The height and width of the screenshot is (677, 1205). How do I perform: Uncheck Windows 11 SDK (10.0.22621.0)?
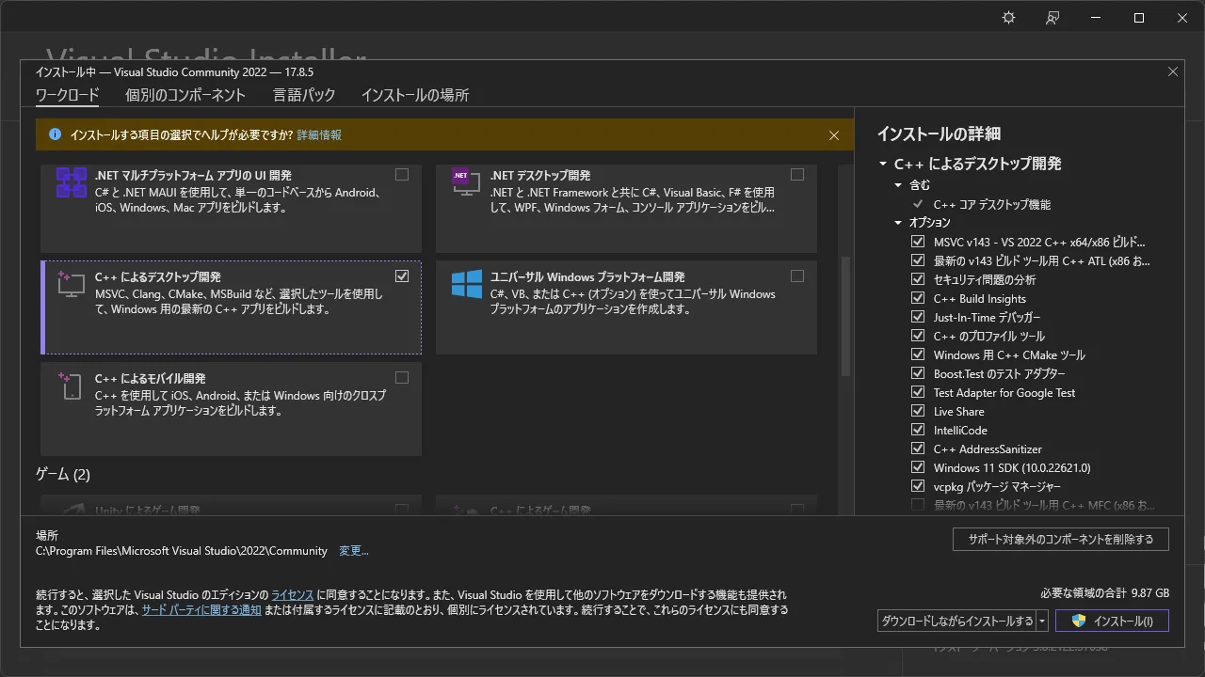click(x=918, y=467)
